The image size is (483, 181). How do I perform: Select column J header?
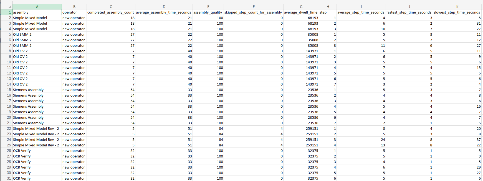[409, 7]
